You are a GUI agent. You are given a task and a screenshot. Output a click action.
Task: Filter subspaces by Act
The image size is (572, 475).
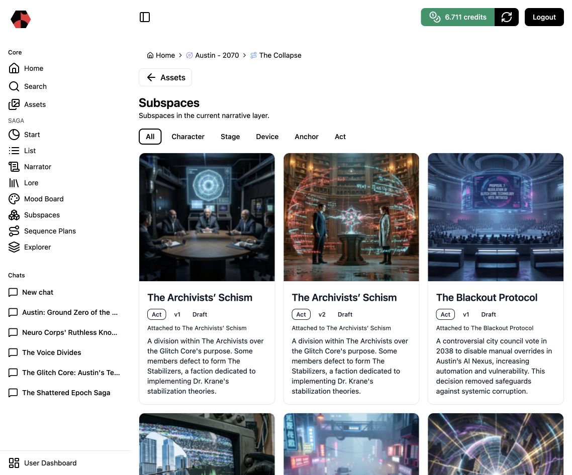click(340, 137)
